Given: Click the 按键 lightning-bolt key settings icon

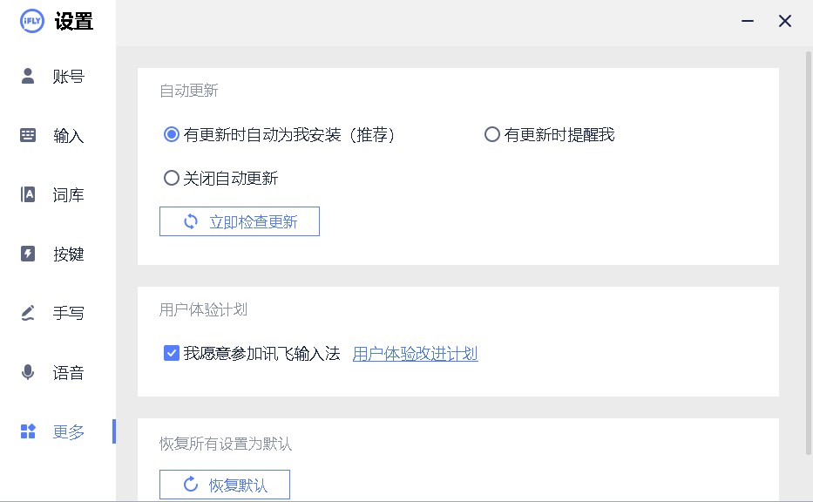Looking at the screenshot, I should tap(27, 254).
